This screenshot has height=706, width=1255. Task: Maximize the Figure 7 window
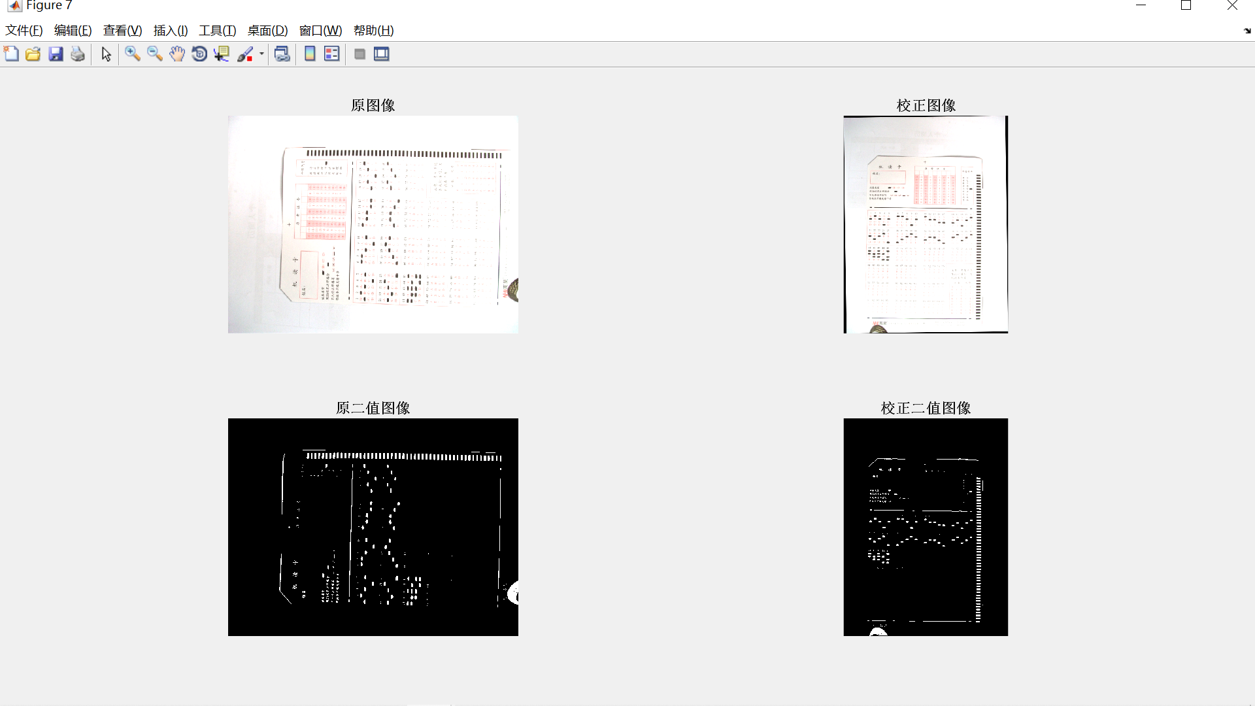tap(1186, 5)
